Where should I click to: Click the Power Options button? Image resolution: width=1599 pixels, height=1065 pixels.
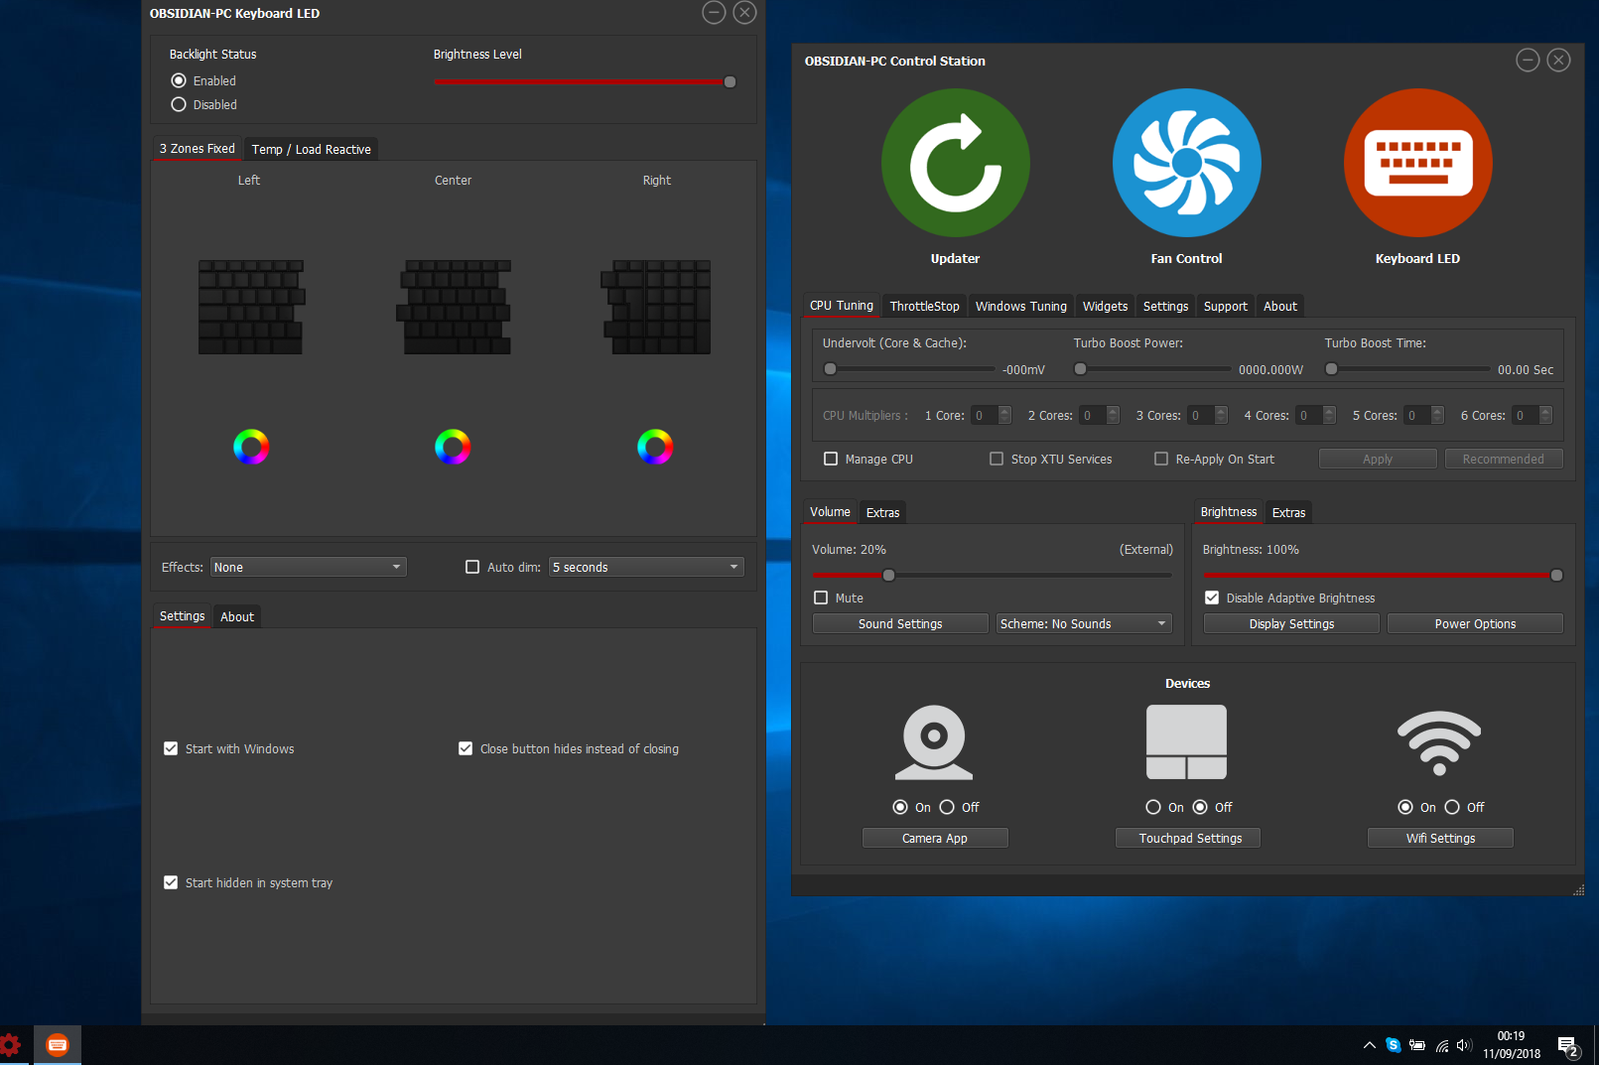tap(1475, 623)
